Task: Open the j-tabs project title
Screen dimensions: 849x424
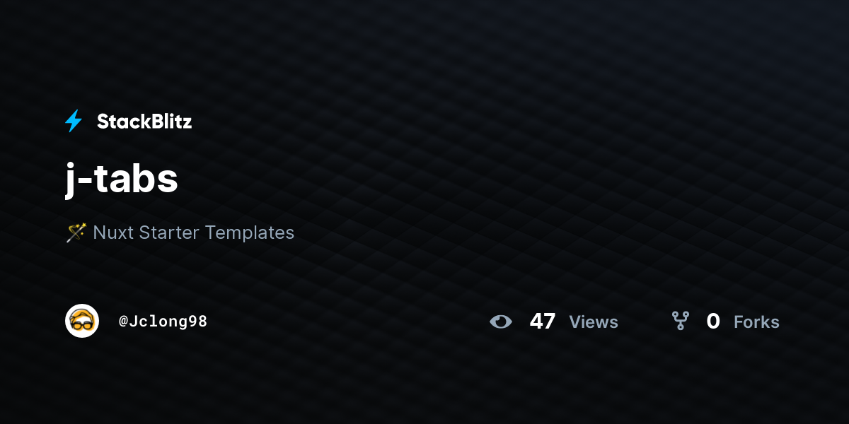Action: click(x=122, y=178)
